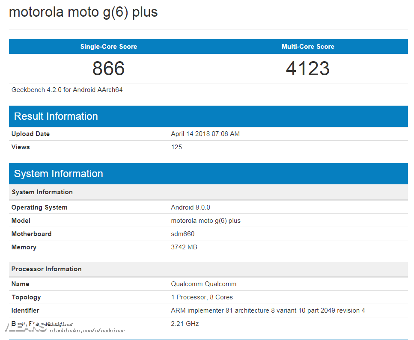The height and width of the screenshot is (340, 414).
Task: Click the System Information section header
Action: point(59,174)
